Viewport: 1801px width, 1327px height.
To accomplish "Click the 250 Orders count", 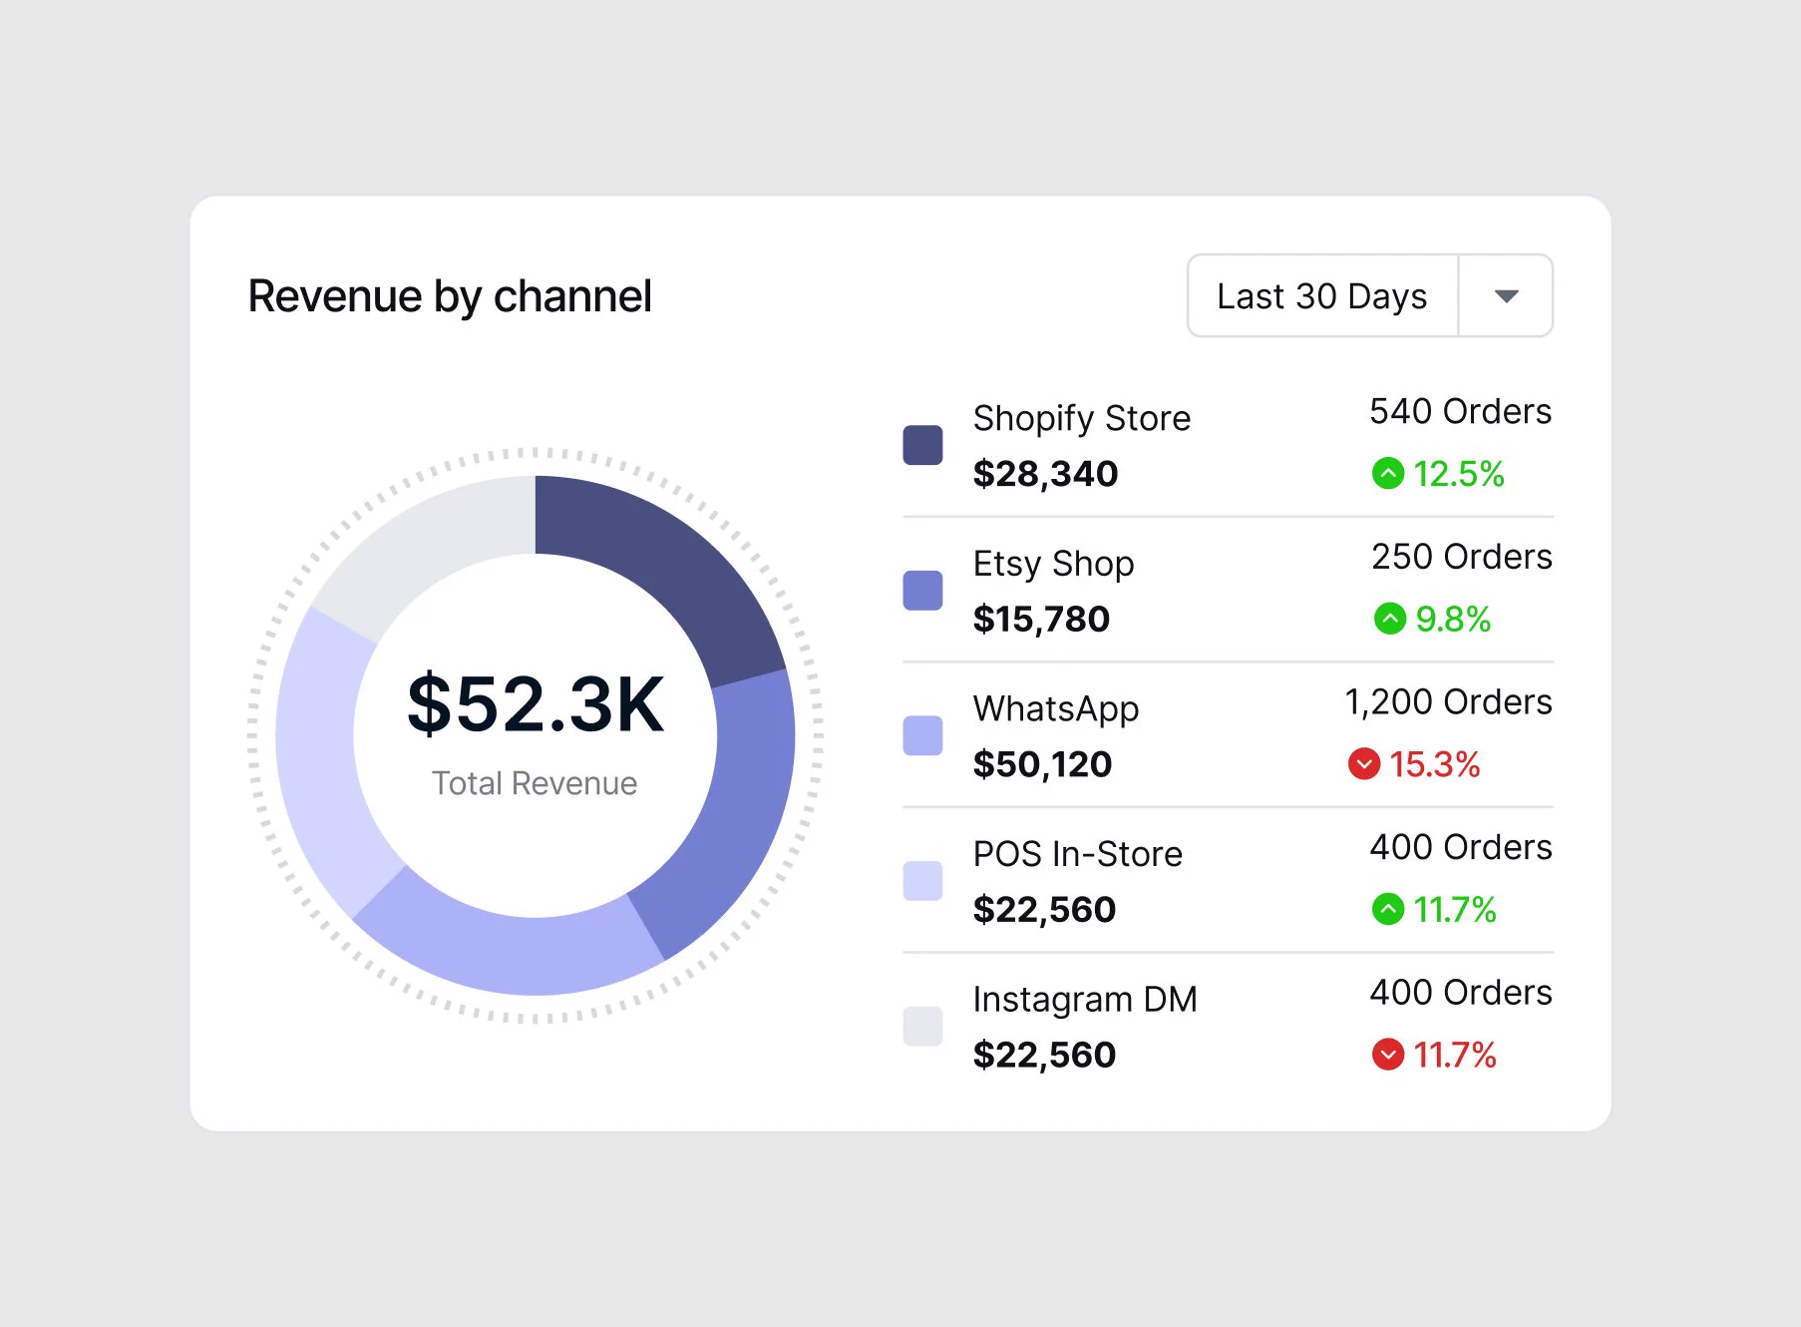I will click(x=1461, y=557).
